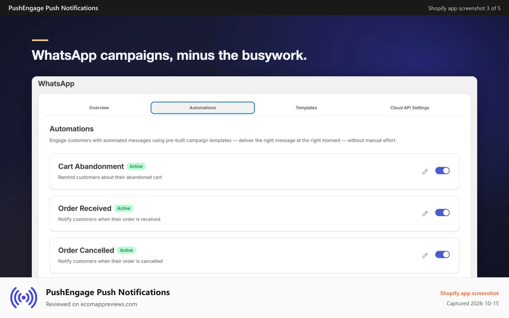Select the Automations tab
The height and width of the screenshot is (318, 509).
pyautogui.click(x=203, y=108)
